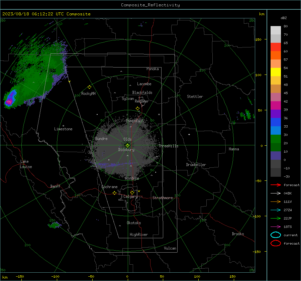Pick the magenta 39–42 dBZ color band
Image resolution: width=301 pixels, height=281 pixels.
276,106
